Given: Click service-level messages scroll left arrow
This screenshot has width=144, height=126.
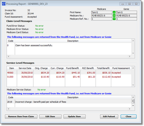Looking at the screenshot, I should pos(9,109).
